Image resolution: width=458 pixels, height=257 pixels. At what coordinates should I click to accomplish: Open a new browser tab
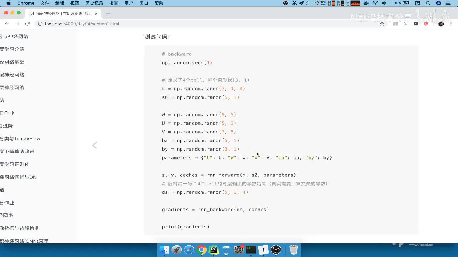click(108, 14)
